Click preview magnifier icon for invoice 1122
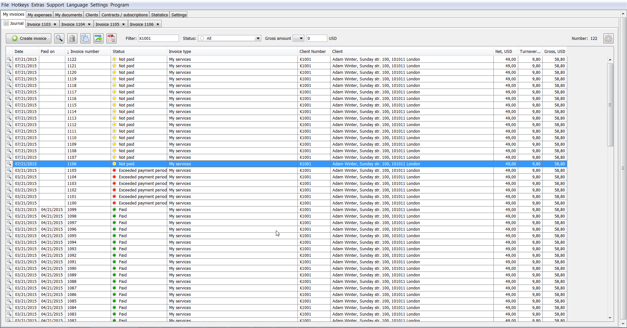Image resolution: width=627 pixels, height=328 pixels. [x=9, y=59]
